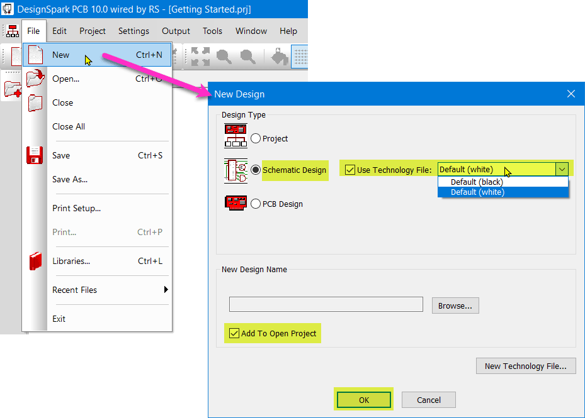Click the Save floppy disk icon
Viewport: 585px width, 418px height.
coord(35,155)
